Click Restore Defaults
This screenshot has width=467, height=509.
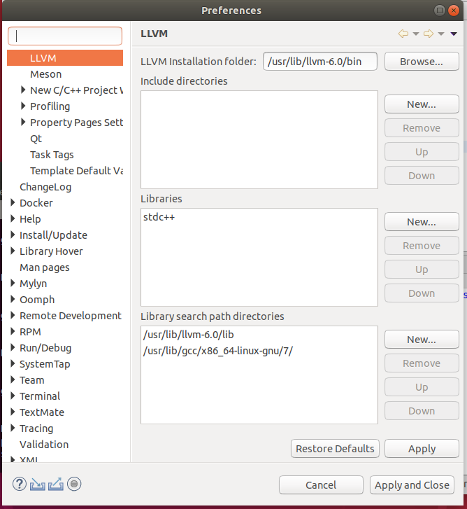tap(335, 449)
